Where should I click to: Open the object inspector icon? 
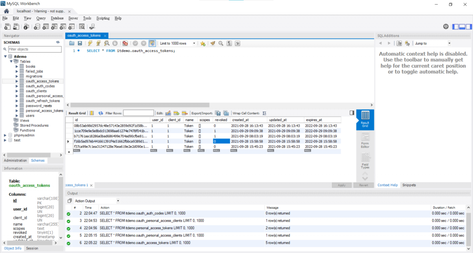point(26,27)
